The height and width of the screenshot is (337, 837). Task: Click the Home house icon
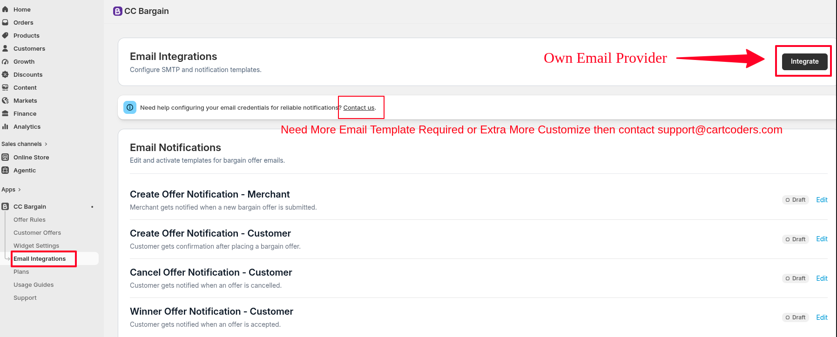click(x=5, y=9)
